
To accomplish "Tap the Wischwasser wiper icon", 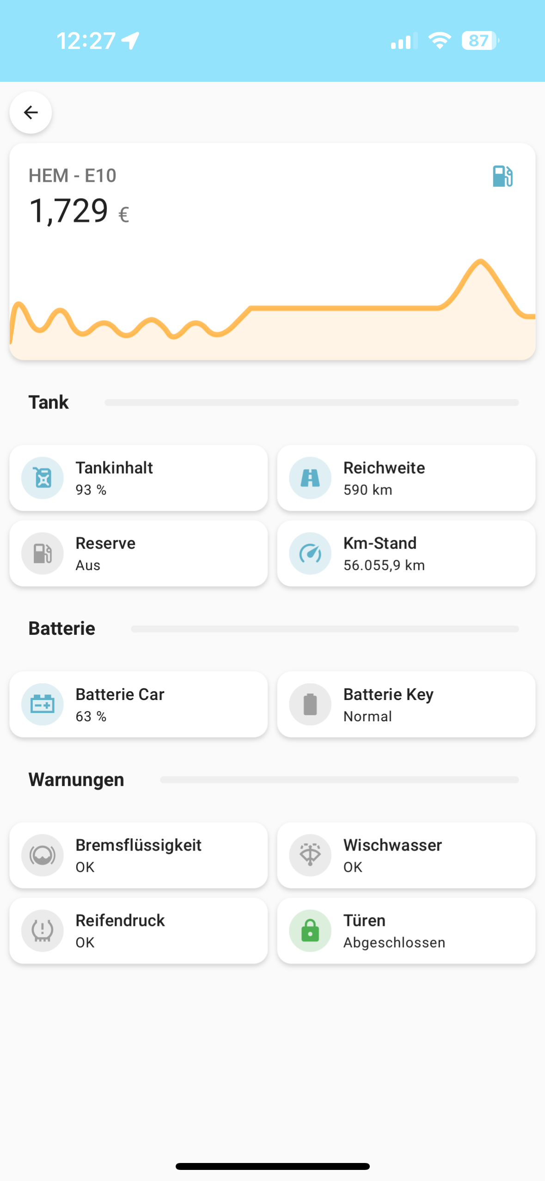I will click(x=310, y=855).
